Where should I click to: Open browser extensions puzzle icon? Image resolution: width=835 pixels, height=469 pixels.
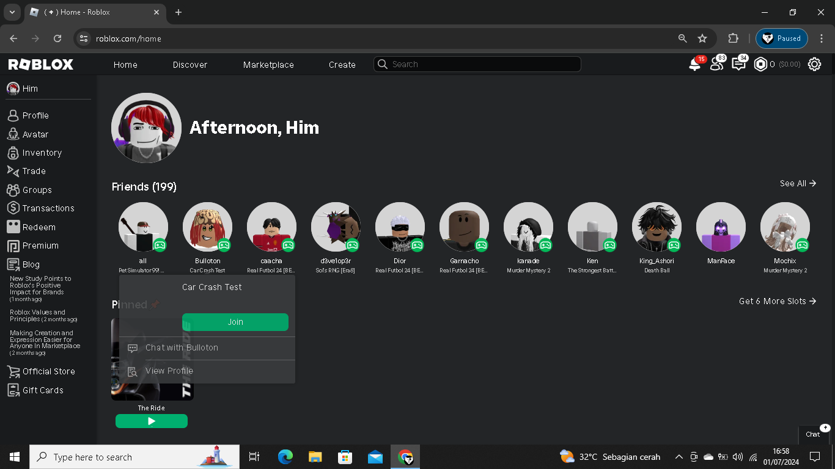tap(734, 38)
